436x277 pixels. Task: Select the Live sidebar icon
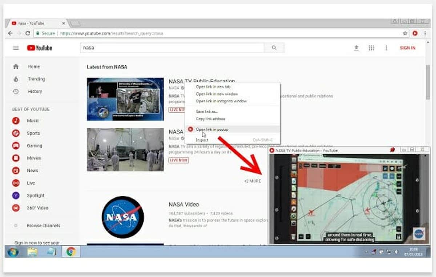point(16,183)
